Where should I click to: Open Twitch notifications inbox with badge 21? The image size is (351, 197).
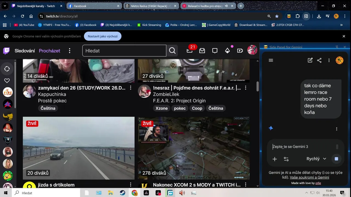189,51
